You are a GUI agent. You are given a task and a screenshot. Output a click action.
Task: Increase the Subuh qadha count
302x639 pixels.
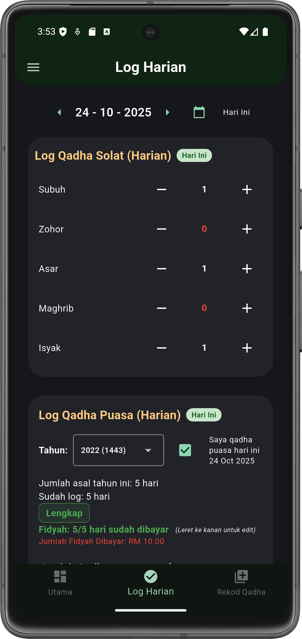coord(247,189)
